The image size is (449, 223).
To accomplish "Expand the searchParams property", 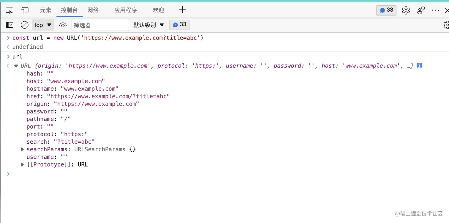I will pyautogui.click(x=22, y=149).
